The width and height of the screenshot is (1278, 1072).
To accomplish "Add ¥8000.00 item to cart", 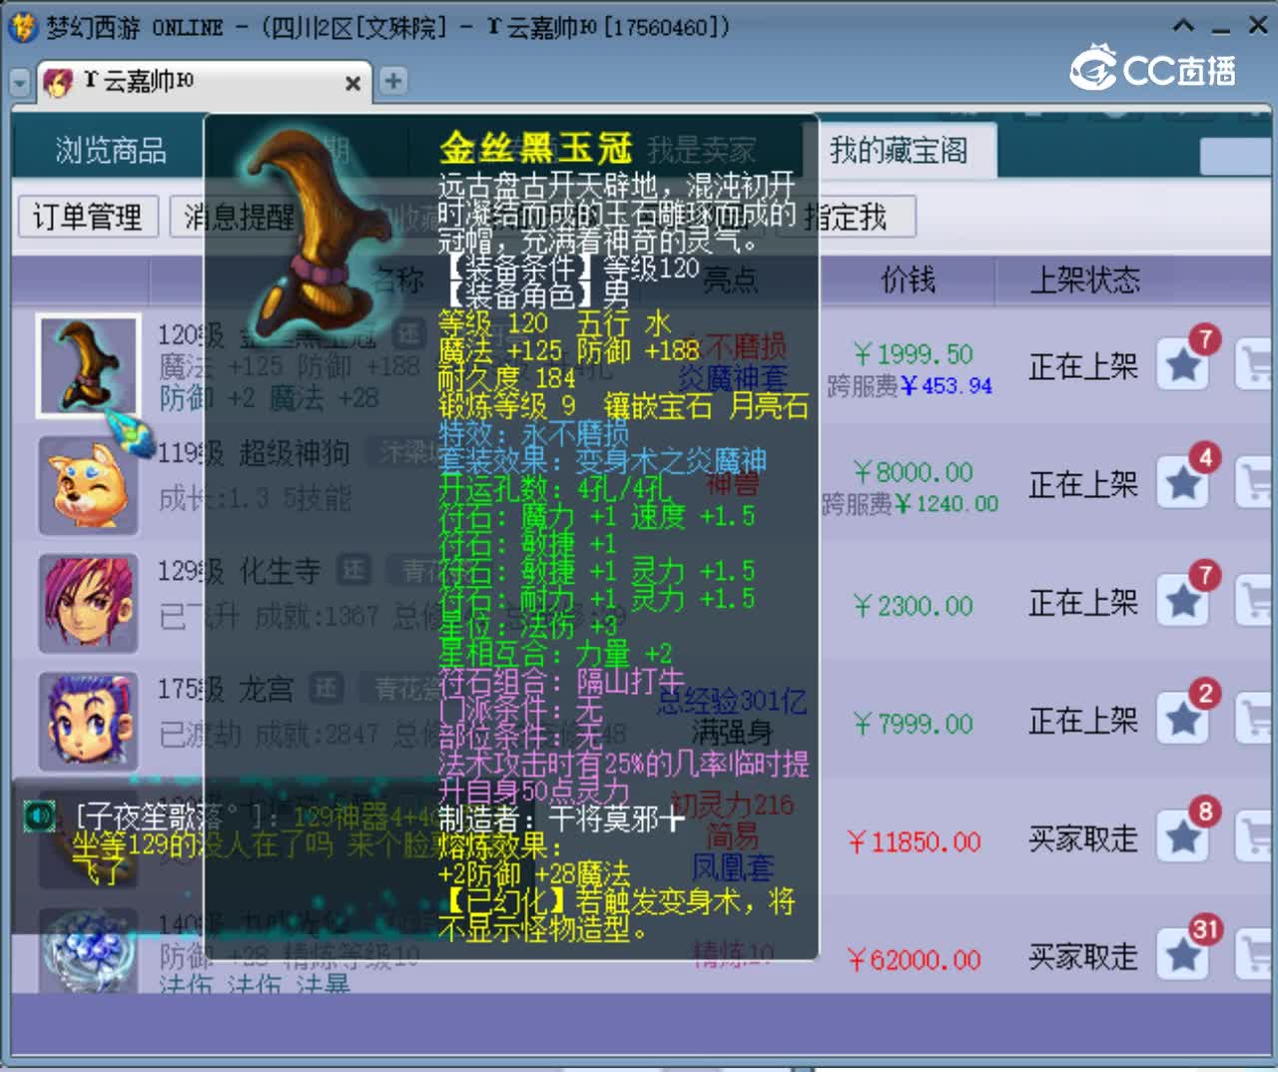I will pyautogui.click(x=1254, y=483).
